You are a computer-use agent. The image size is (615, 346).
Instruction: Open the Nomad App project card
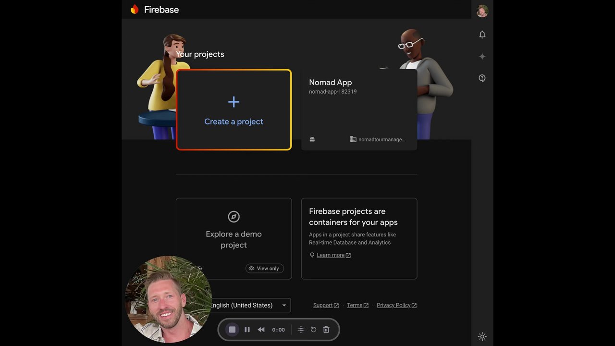[359, 110]
